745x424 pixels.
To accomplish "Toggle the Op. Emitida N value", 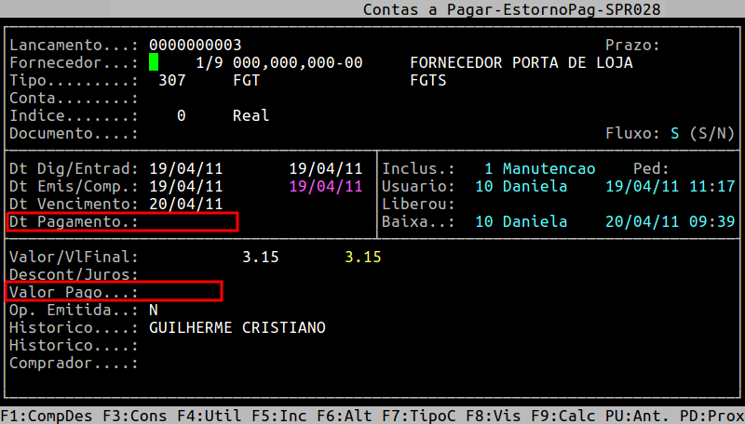I will click(154, 311).
